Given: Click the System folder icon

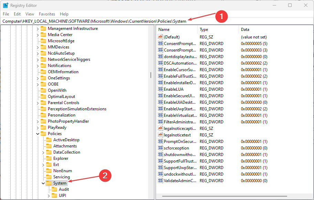Looking at the screenshot, I should click(x=49, y=183).
